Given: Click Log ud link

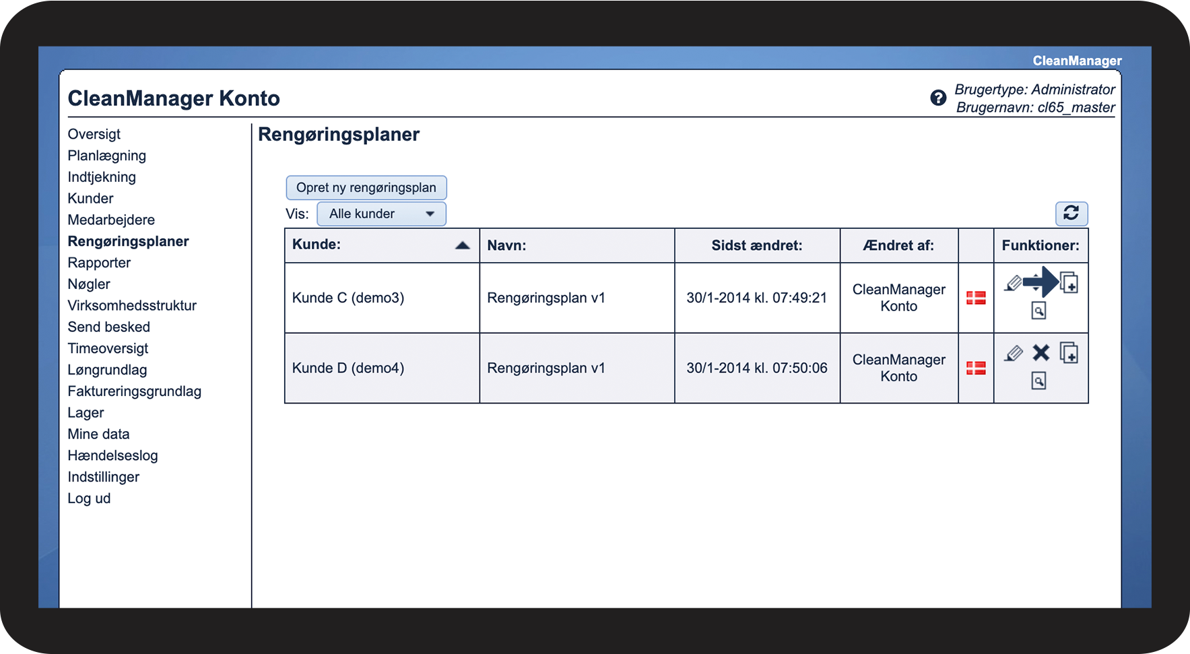Looking at the screenshot, I should tap(89, 498).
